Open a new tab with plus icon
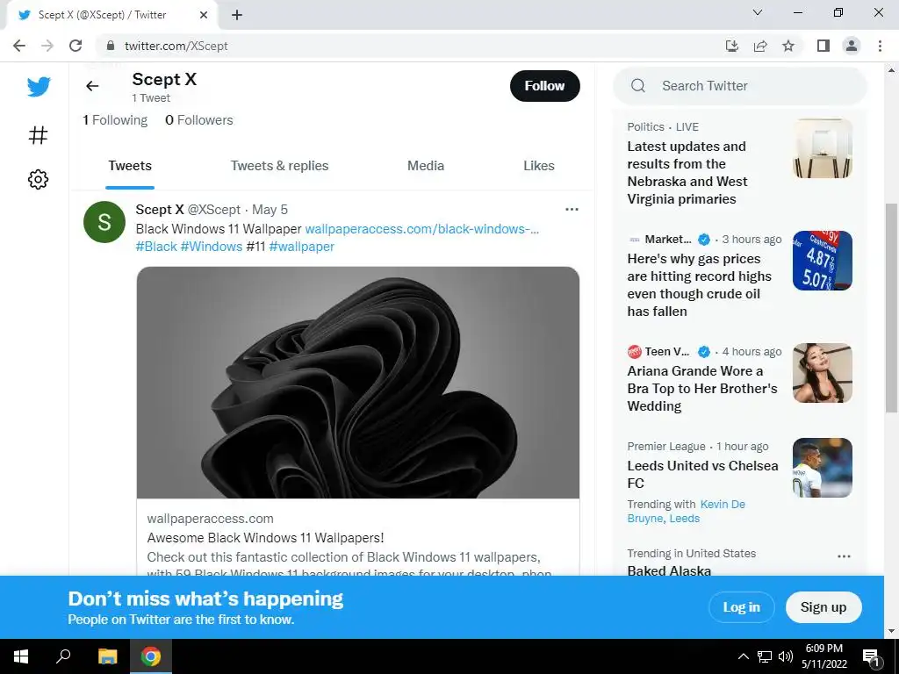This screenshot has height=674, width=899. [237, 15]
